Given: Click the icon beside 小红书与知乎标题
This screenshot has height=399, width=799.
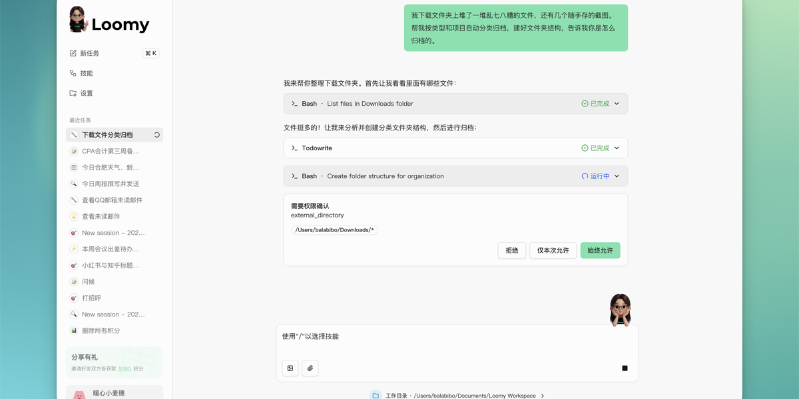Looking at the screenshot, I should (74, 265).
